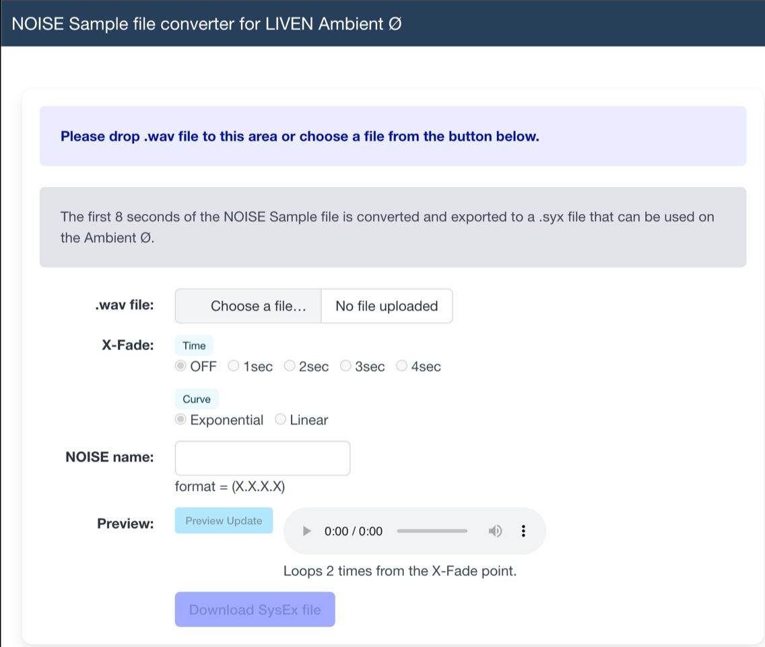Choose Exponential fade curve
Image resolution: width=765 pixels, height=647 pixels.
(x=180, y=419)
